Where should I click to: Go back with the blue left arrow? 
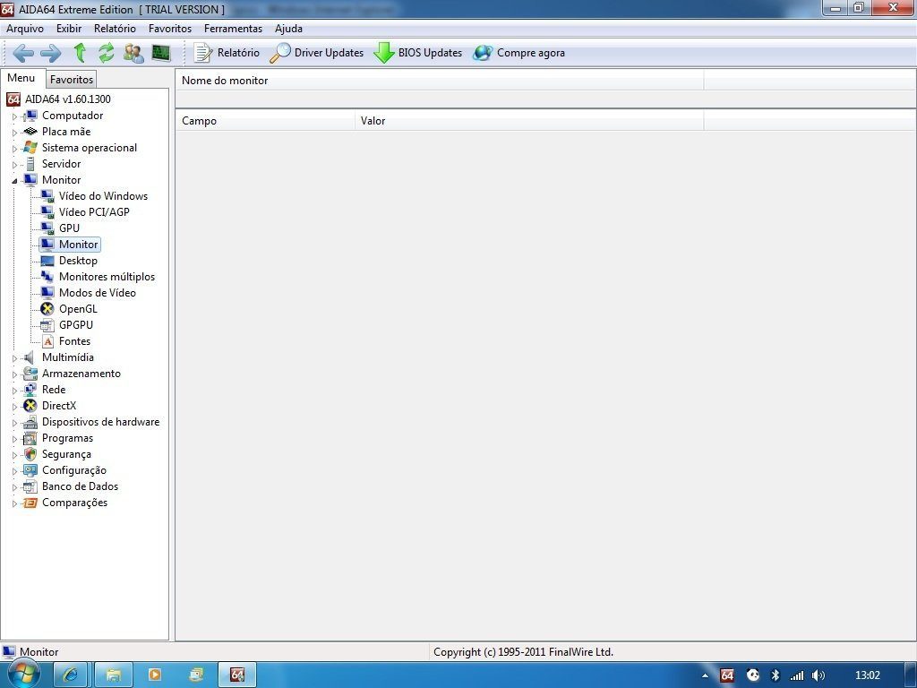point(22,53)
